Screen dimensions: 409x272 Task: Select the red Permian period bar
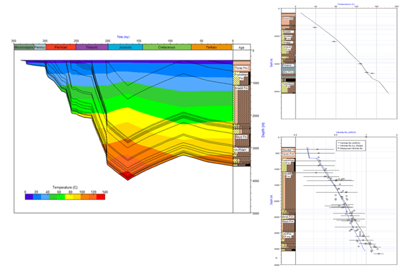point(61,47)
